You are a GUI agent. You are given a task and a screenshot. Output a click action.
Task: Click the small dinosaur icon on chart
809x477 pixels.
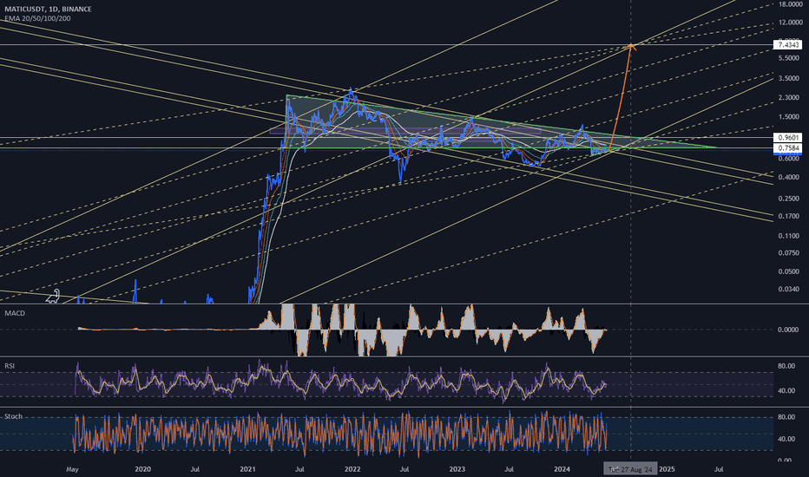53,296
